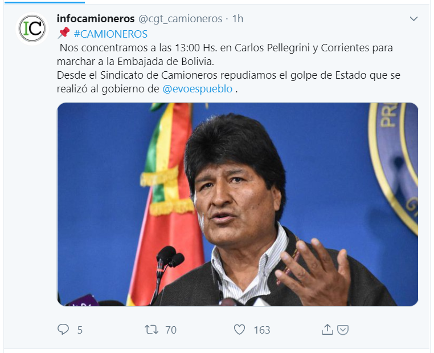Share the tweet via the upload arrow icon

[x=327, y=330]
